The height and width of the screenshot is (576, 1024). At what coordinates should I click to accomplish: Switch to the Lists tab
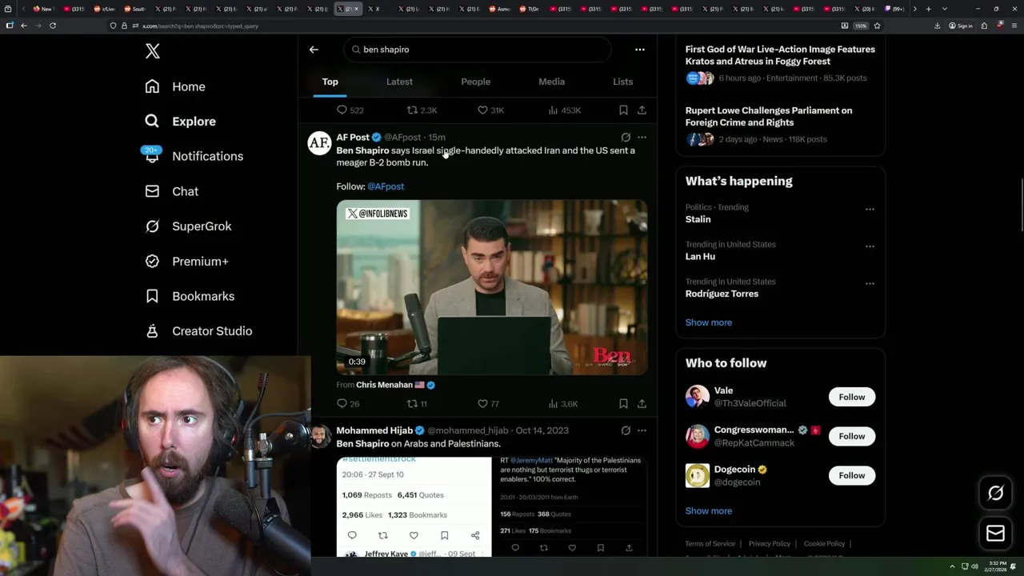(622, 82)
